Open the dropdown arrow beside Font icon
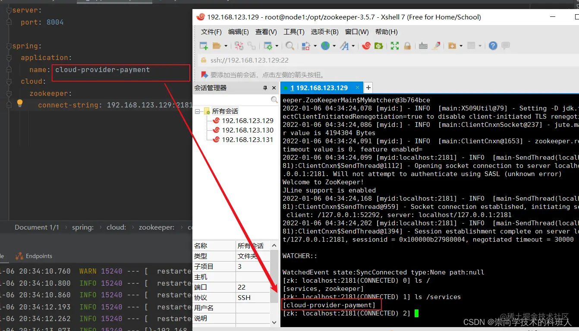The width and height of the screenshot is (579, 331). (x=353, y=46)
